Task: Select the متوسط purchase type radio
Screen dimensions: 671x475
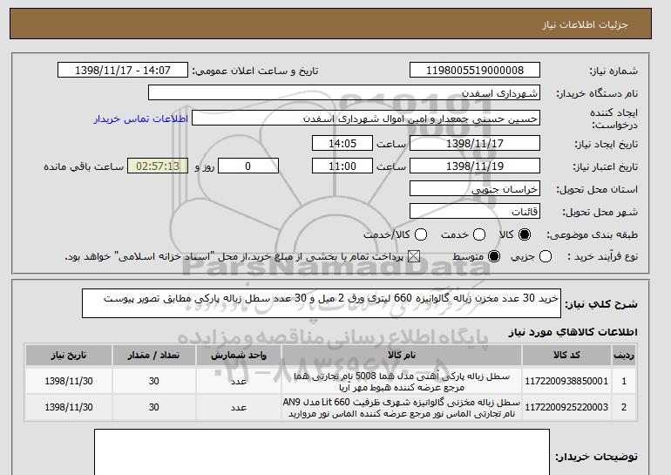Action: click(x=494, y=257)
